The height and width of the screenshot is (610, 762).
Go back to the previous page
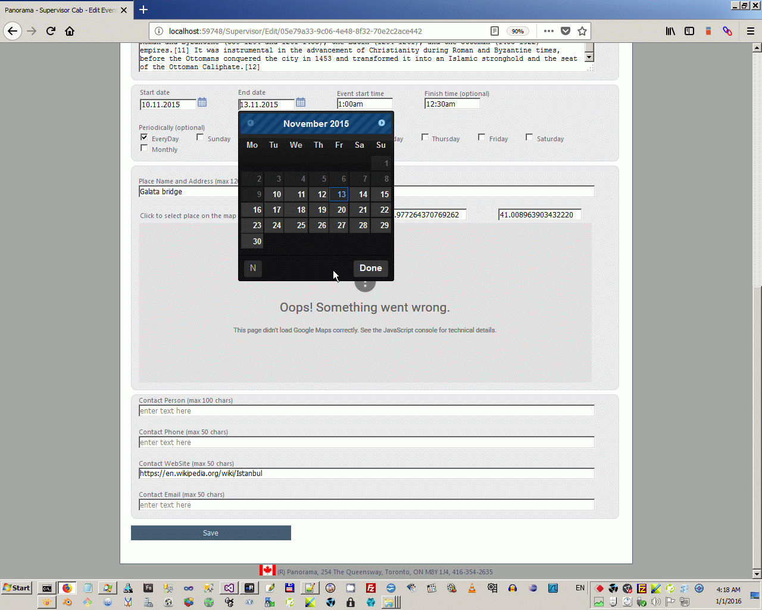13,31
